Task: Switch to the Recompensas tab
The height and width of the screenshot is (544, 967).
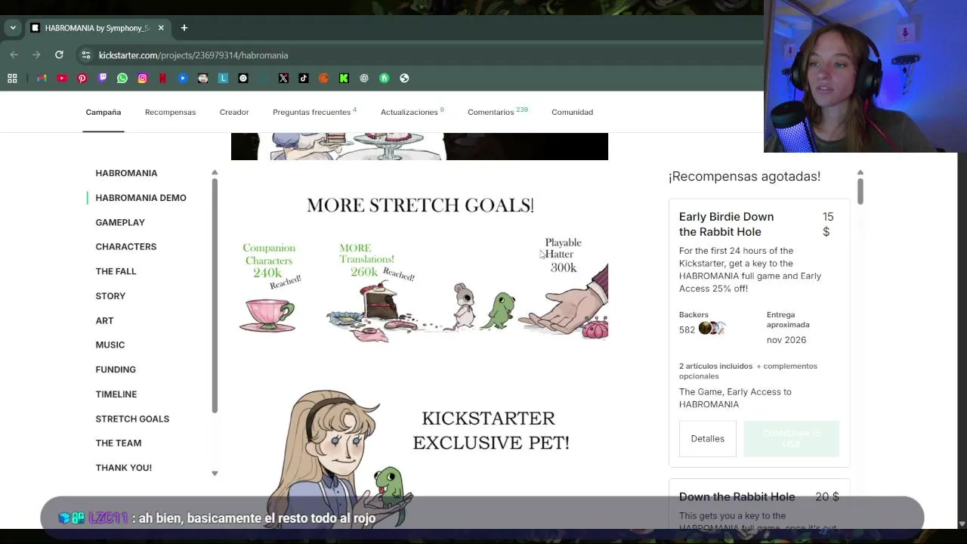Action: tap(170, 112)
